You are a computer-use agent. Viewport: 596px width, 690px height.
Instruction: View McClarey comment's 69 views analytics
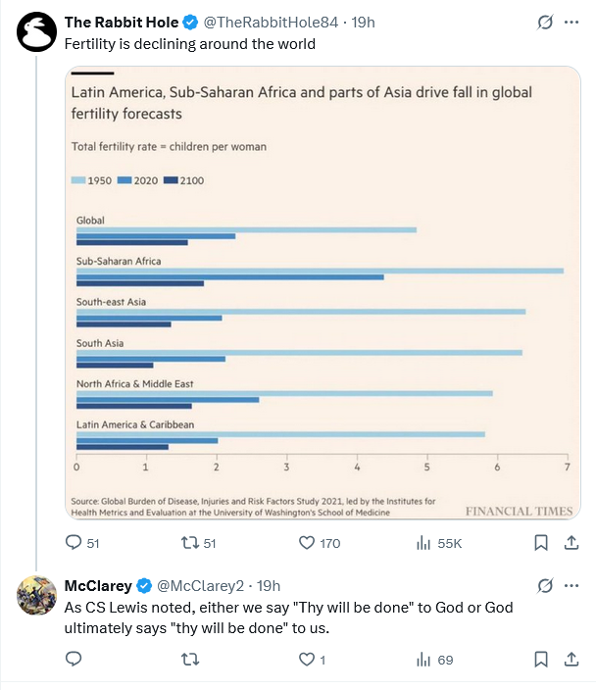(434, 659)
